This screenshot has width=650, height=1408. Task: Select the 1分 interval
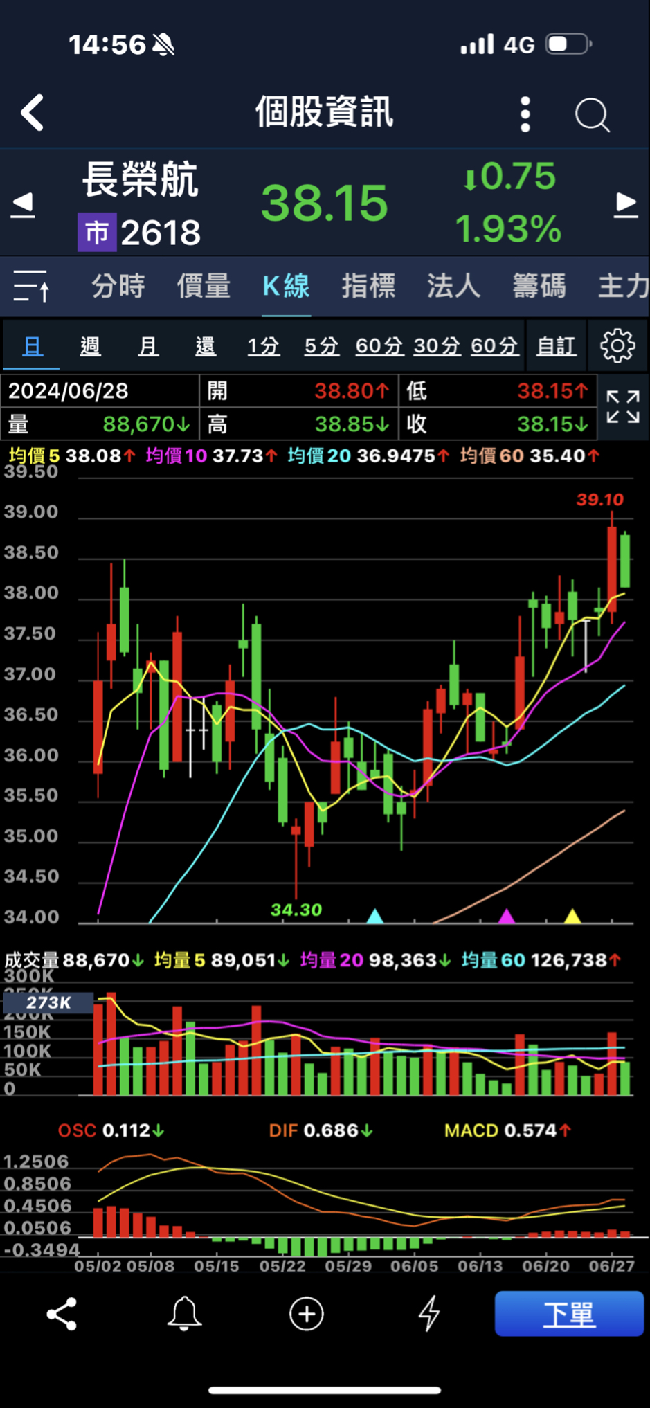[x=264, y=345]
